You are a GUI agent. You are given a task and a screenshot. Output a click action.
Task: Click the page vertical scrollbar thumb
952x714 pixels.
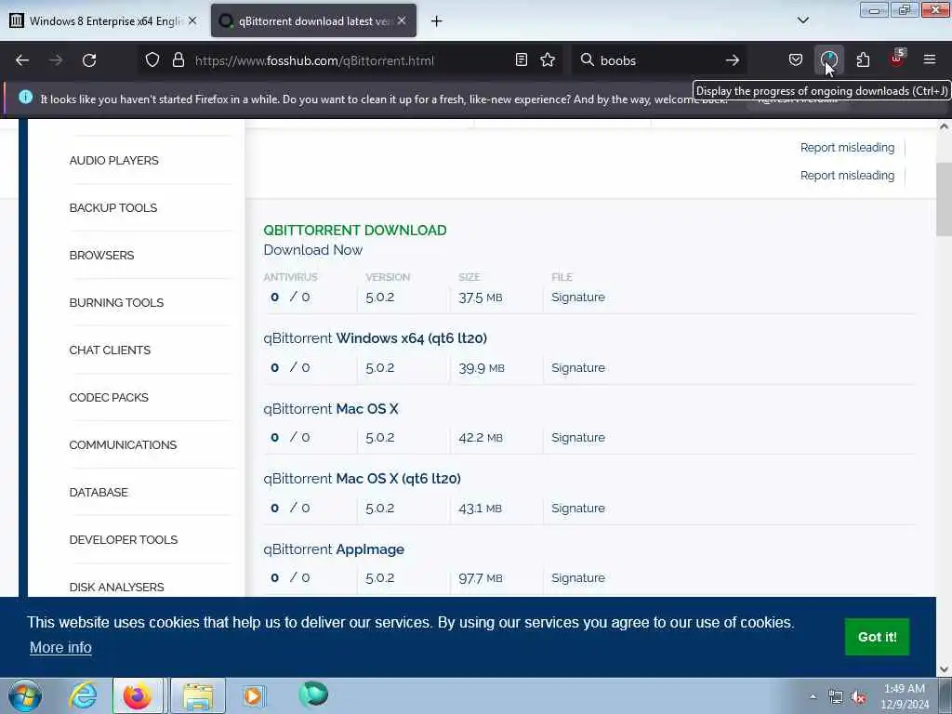tap(944, 199)
